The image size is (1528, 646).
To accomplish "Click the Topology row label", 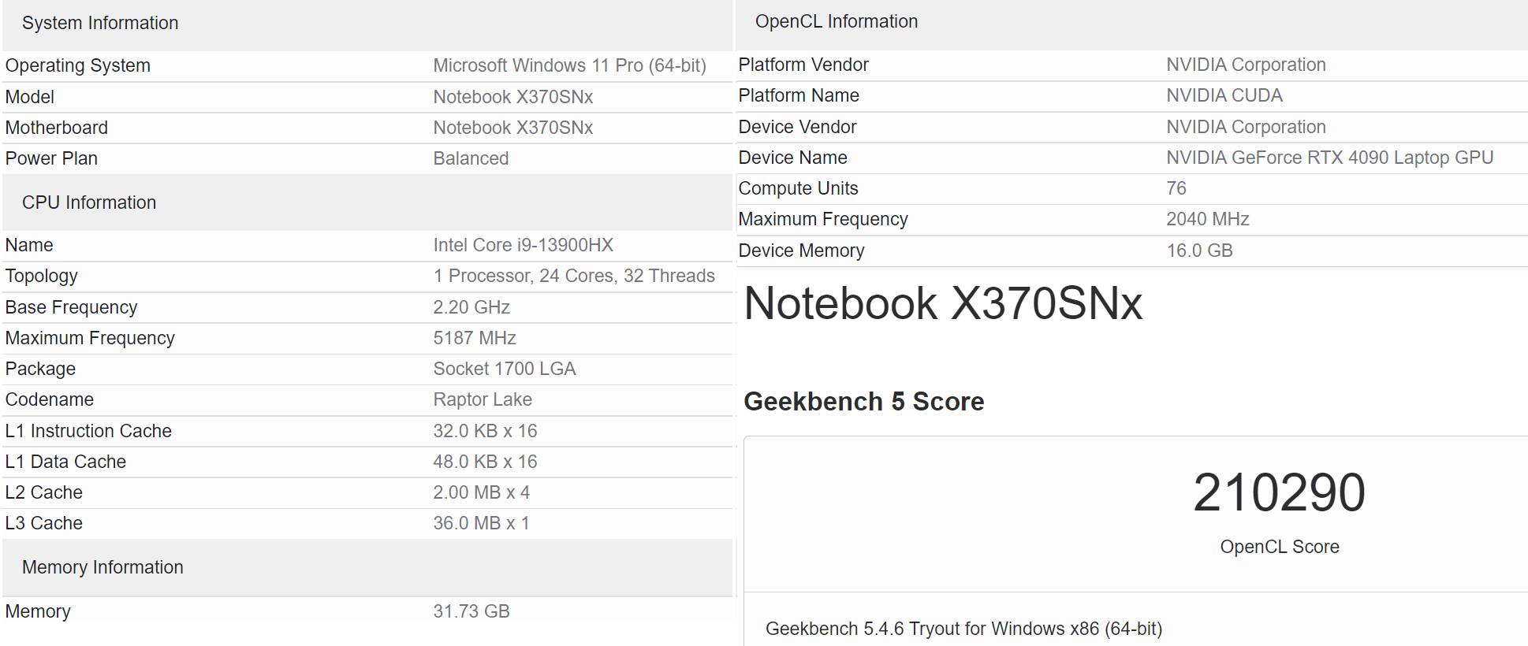I will pos(42,276).
